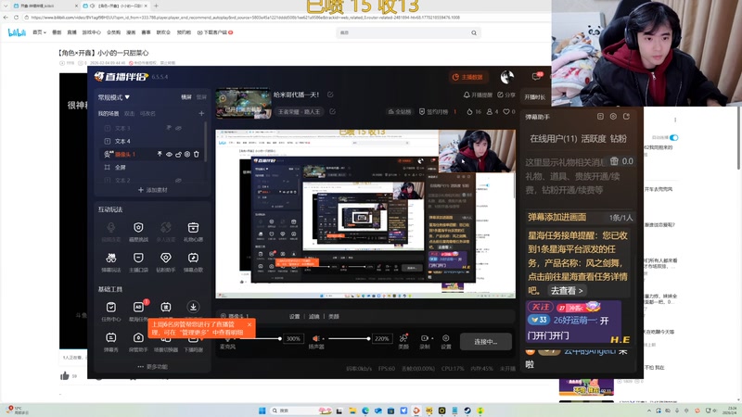Viewport: 742px width, 417px height.
Task: Open the 任务中心 task center
Action: [110, 311]
